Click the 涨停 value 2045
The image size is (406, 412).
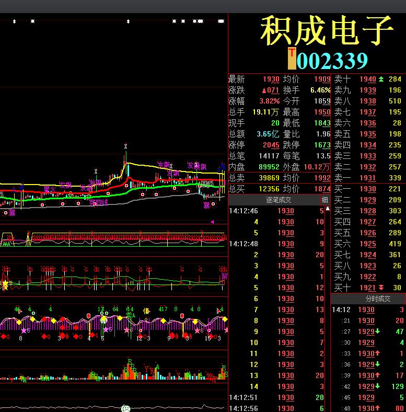pyautogui.click(x=271, y=145)
